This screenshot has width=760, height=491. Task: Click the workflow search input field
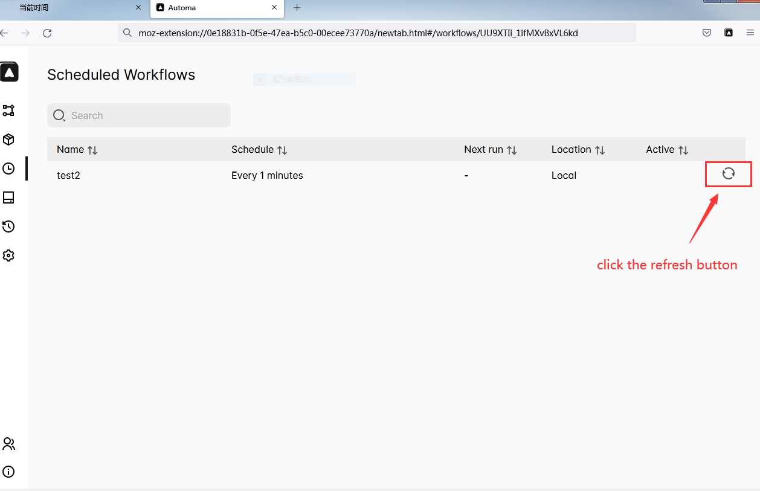[x=138, y=115]
